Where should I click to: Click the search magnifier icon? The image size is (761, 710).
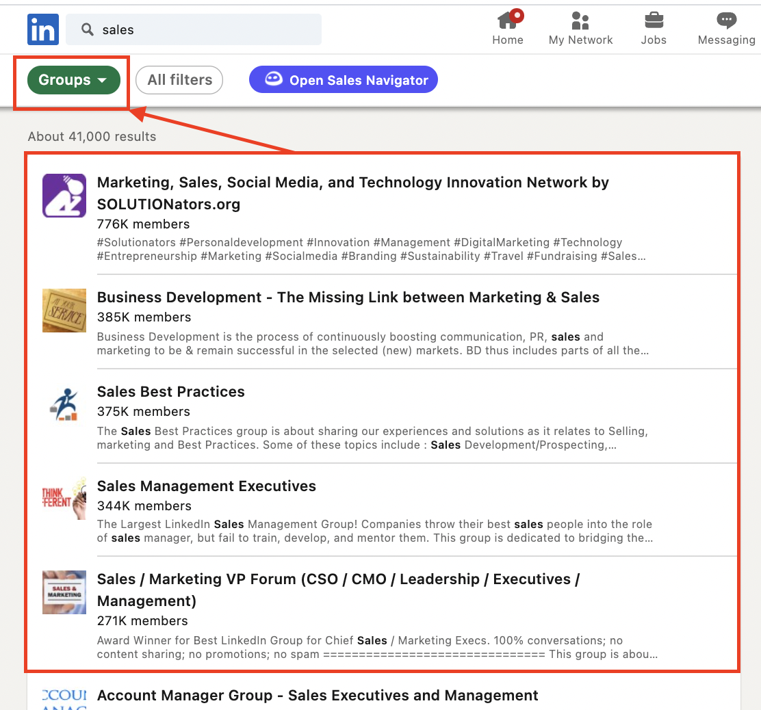[88, 29]
